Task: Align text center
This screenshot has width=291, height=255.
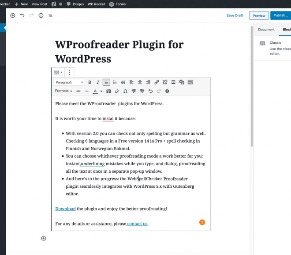Action: pyautogui.click(x=140, y=82)
